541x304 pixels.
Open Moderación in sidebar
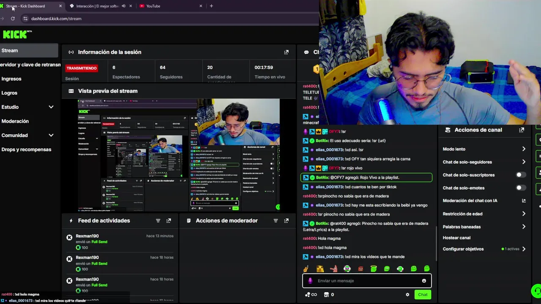15,121
